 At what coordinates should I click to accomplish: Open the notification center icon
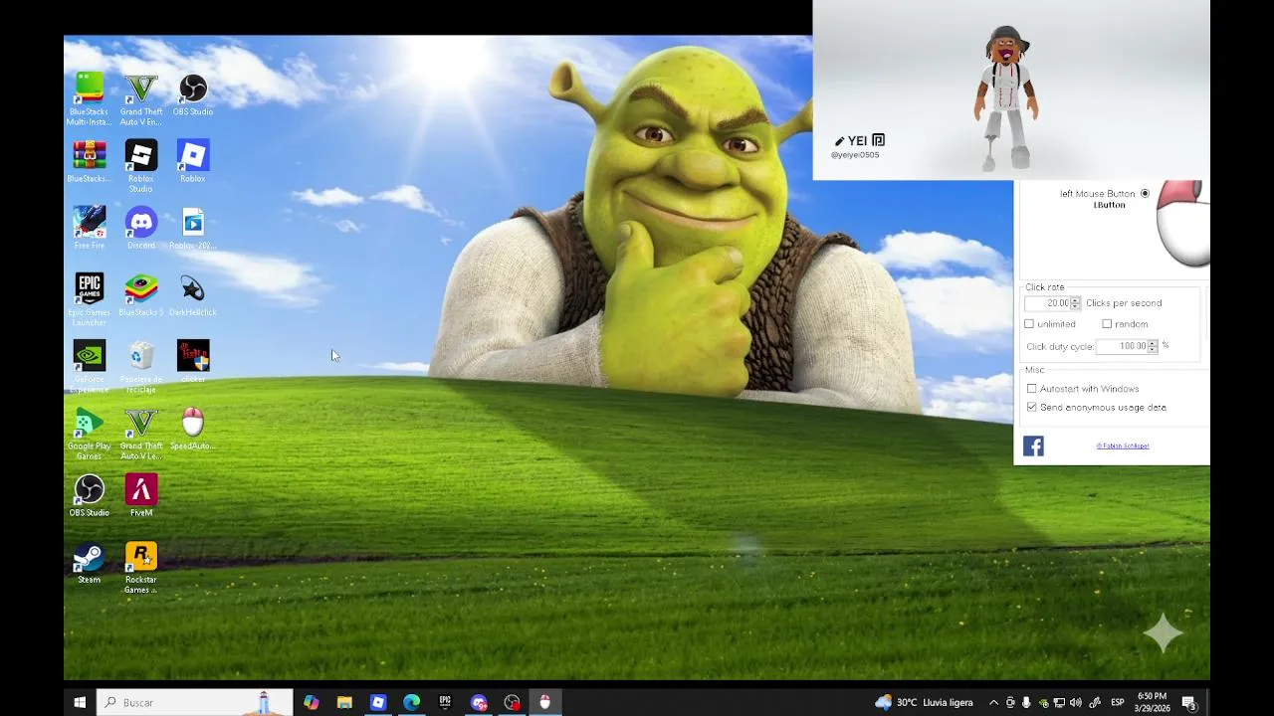point(1189,703)
